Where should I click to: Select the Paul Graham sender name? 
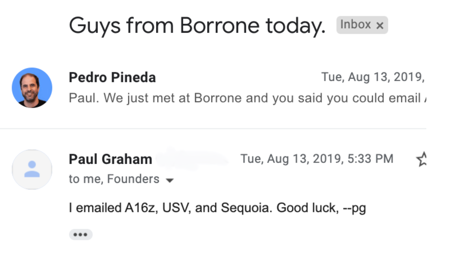coord(110,159)
